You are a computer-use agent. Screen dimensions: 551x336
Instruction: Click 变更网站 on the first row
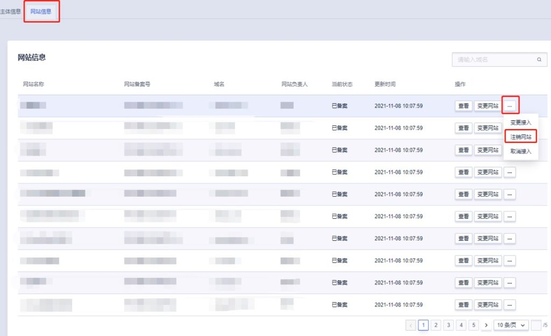click(x=487, y=106)
